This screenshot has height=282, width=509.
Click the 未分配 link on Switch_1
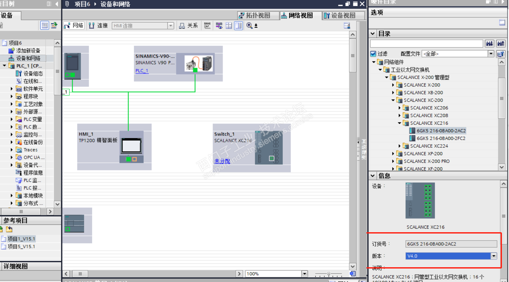pyautogui.click(x=222, y=161)
